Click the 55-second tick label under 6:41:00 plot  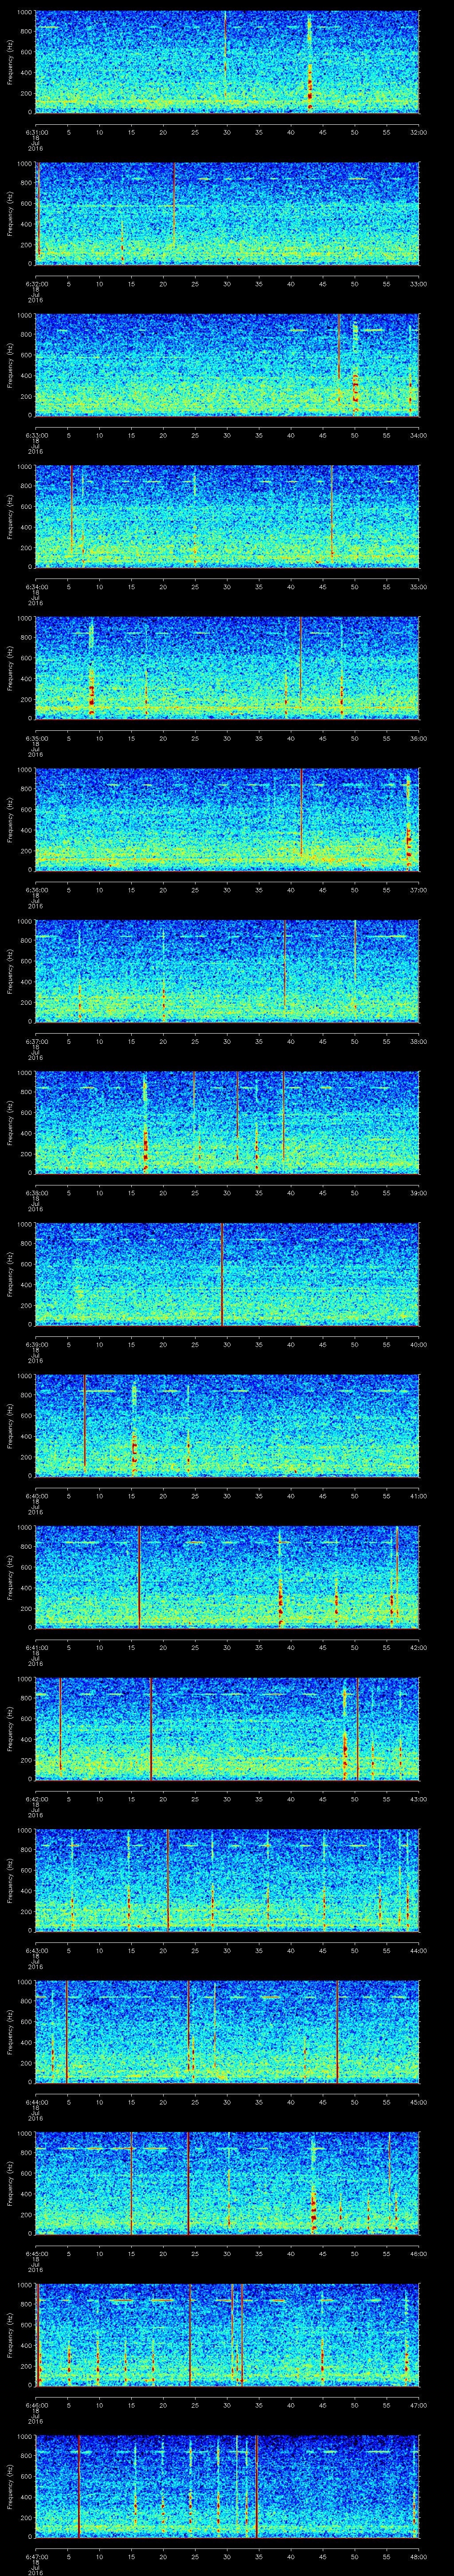click(x=386, y=1647)
